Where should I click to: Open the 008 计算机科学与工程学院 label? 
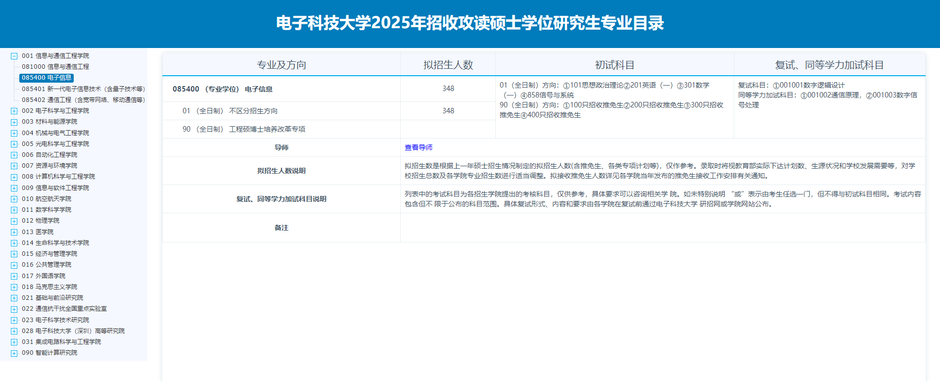[58, 177]
